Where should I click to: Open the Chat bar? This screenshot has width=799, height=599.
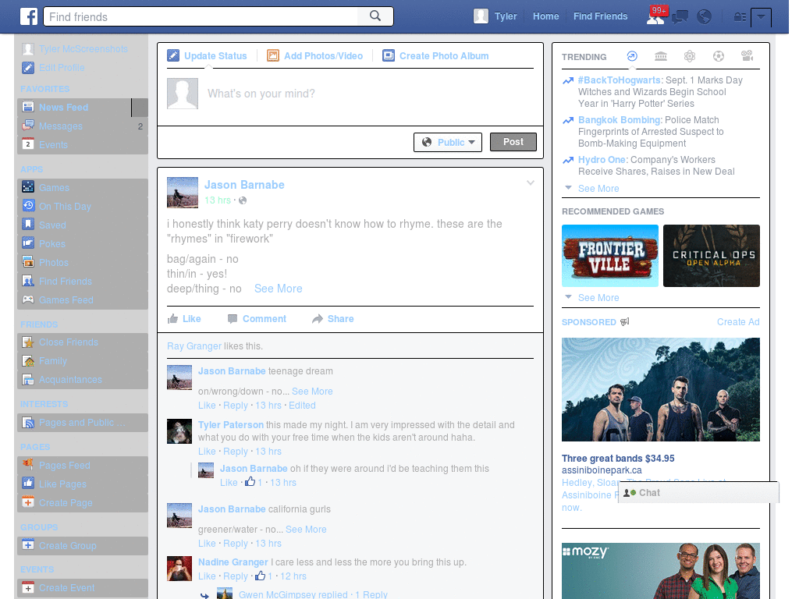click(x=698, y=493)
